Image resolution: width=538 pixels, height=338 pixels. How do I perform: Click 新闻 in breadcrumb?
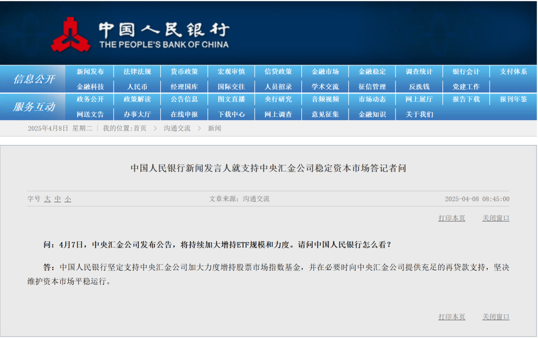point(214,128)
